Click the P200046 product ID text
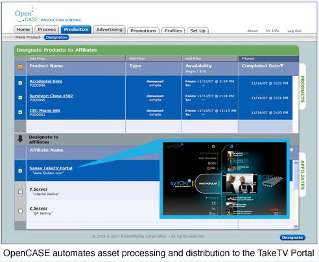 coord(38,86)
